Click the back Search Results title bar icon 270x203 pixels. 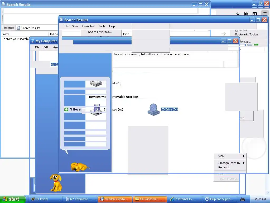pyautogui.click(x=3, y=4)
